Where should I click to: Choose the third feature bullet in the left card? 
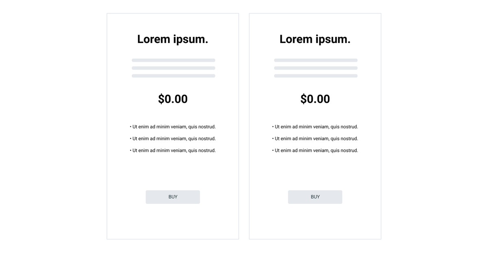pos(173,150)
